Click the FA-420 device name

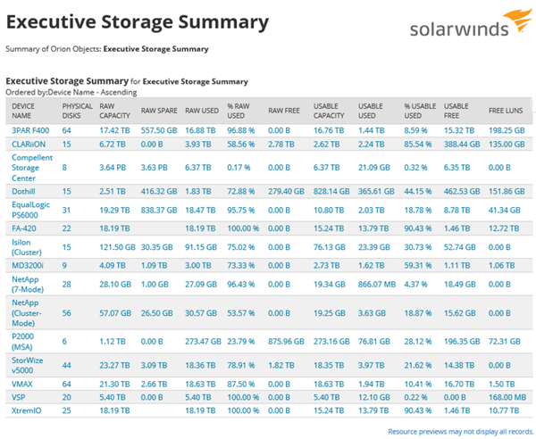point(24,228)
